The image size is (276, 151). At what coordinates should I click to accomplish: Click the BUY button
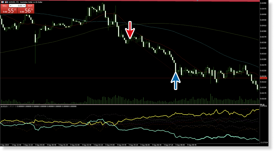pos(30,5)
